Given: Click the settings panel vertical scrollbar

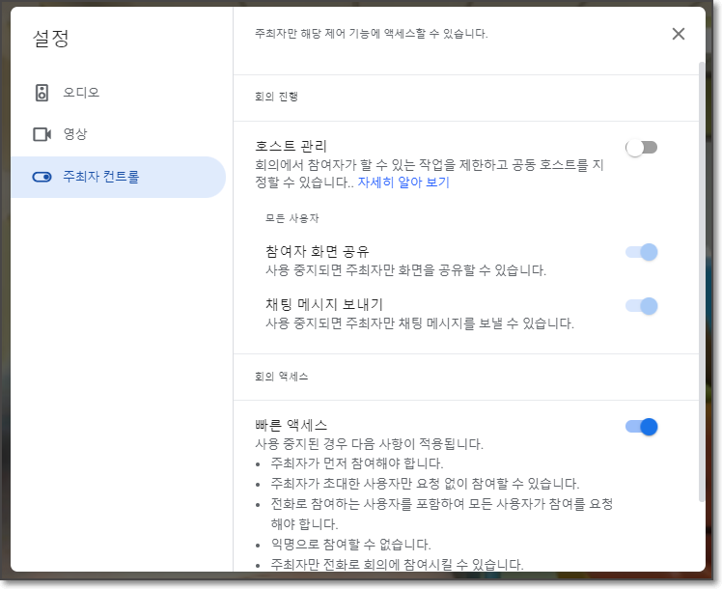Looking at the screenshot, I should (x=702, y=281).
